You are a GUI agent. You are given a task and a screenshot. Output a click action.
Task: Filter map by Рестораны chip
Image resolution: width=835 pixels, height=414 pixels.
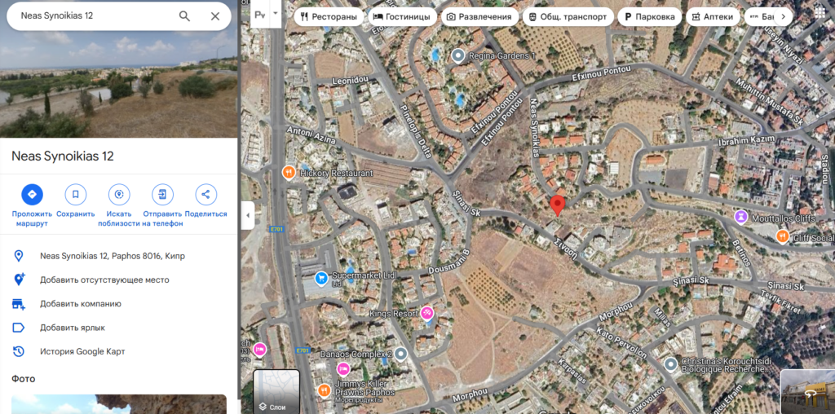tap(329, 16)
